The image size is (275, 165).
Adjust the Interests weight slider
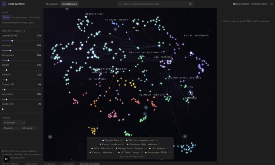point(21,51)
